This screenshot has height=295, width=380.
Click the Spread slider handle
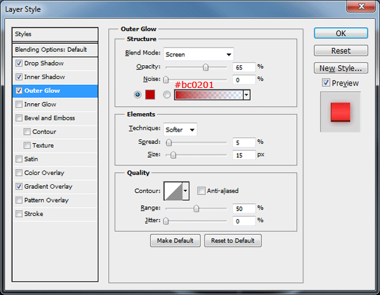169,142
